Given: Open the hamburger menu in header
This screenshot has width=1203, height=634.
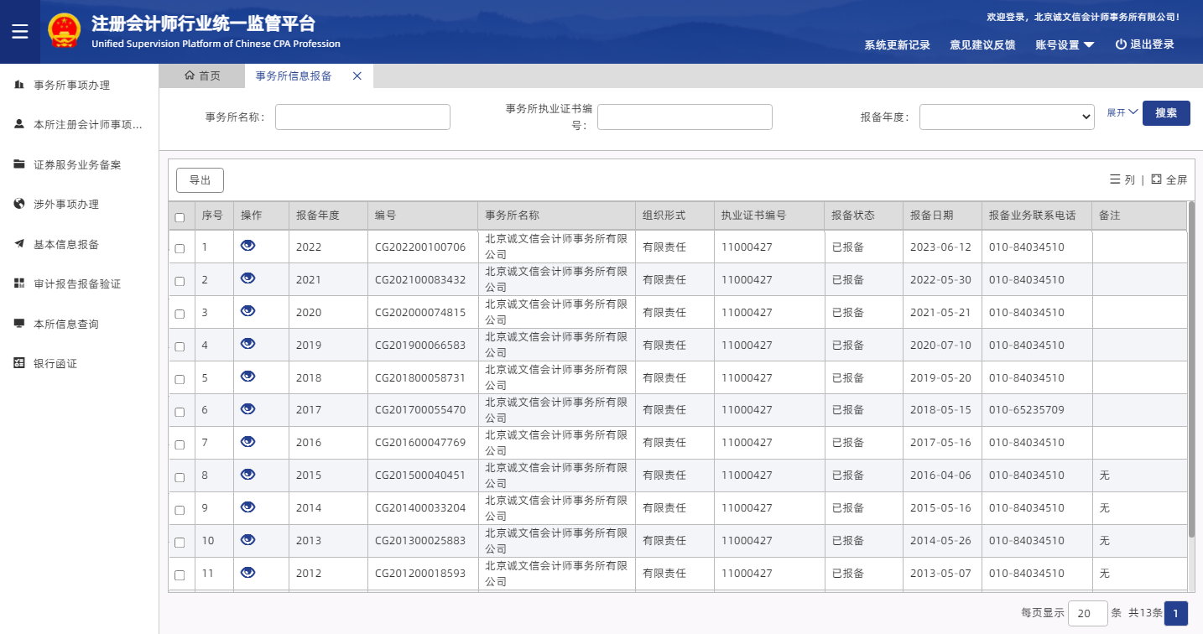Looking at the screenshot, I should tap(20, 32).
